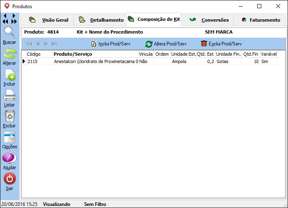Click the Altera Prod/Serv button
The width and height of the screenshot is (288, 208).
tap(166, 44)
